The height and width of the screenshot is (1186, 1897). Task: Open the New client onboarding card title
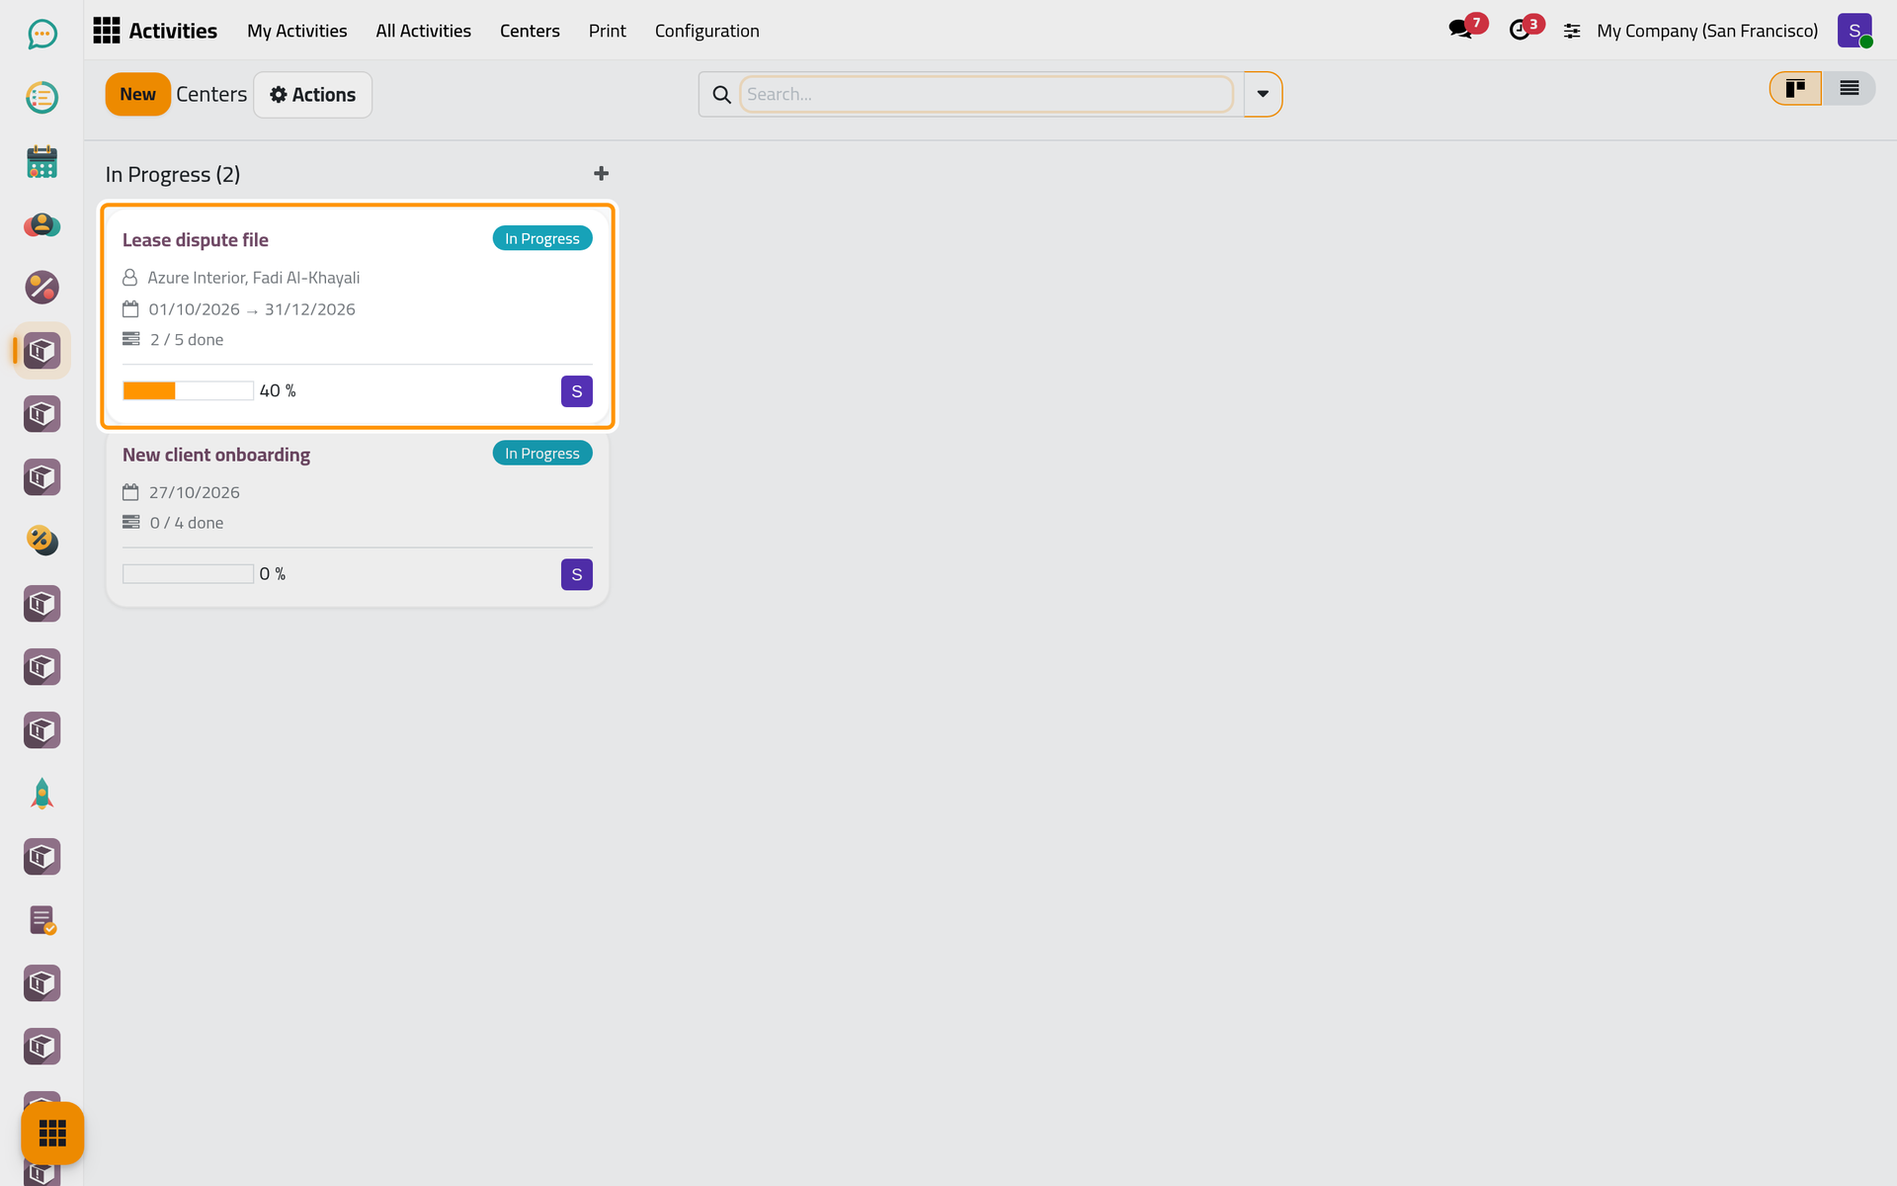click(x=216, y=455)
